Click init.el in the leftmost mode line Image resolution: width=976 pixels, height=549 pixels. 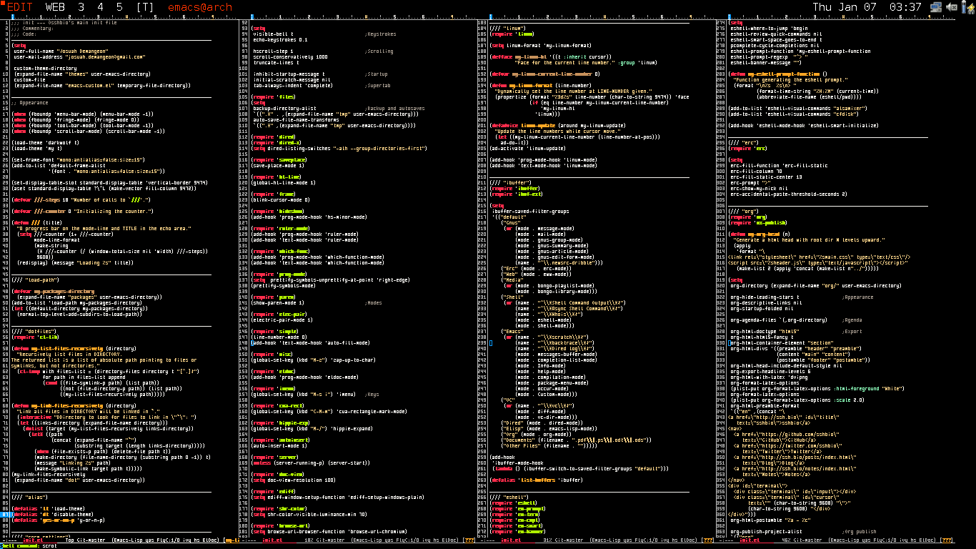pos(31,540)
